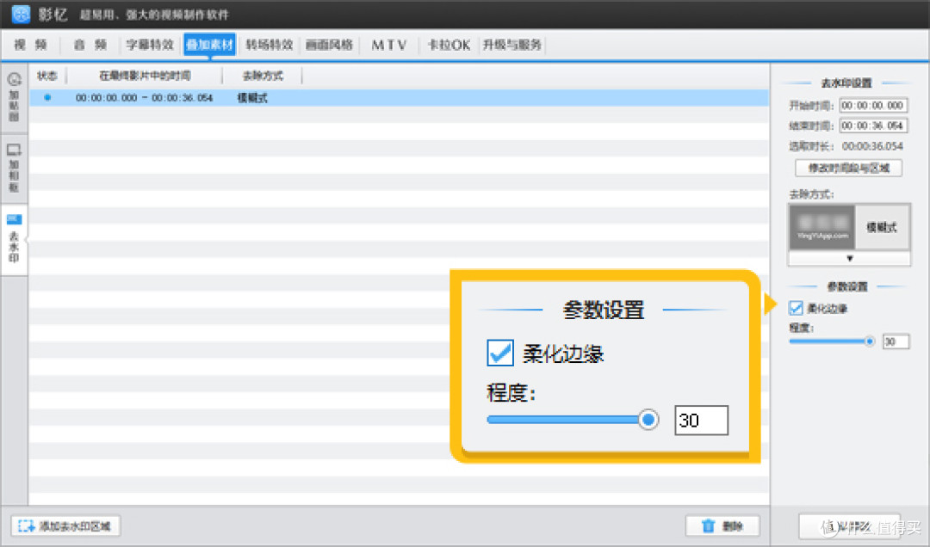Screen dimensions: 930x547
Task: Click the 删除 button with trash icon
Action: pyautogui.click(x=722, y=526)
